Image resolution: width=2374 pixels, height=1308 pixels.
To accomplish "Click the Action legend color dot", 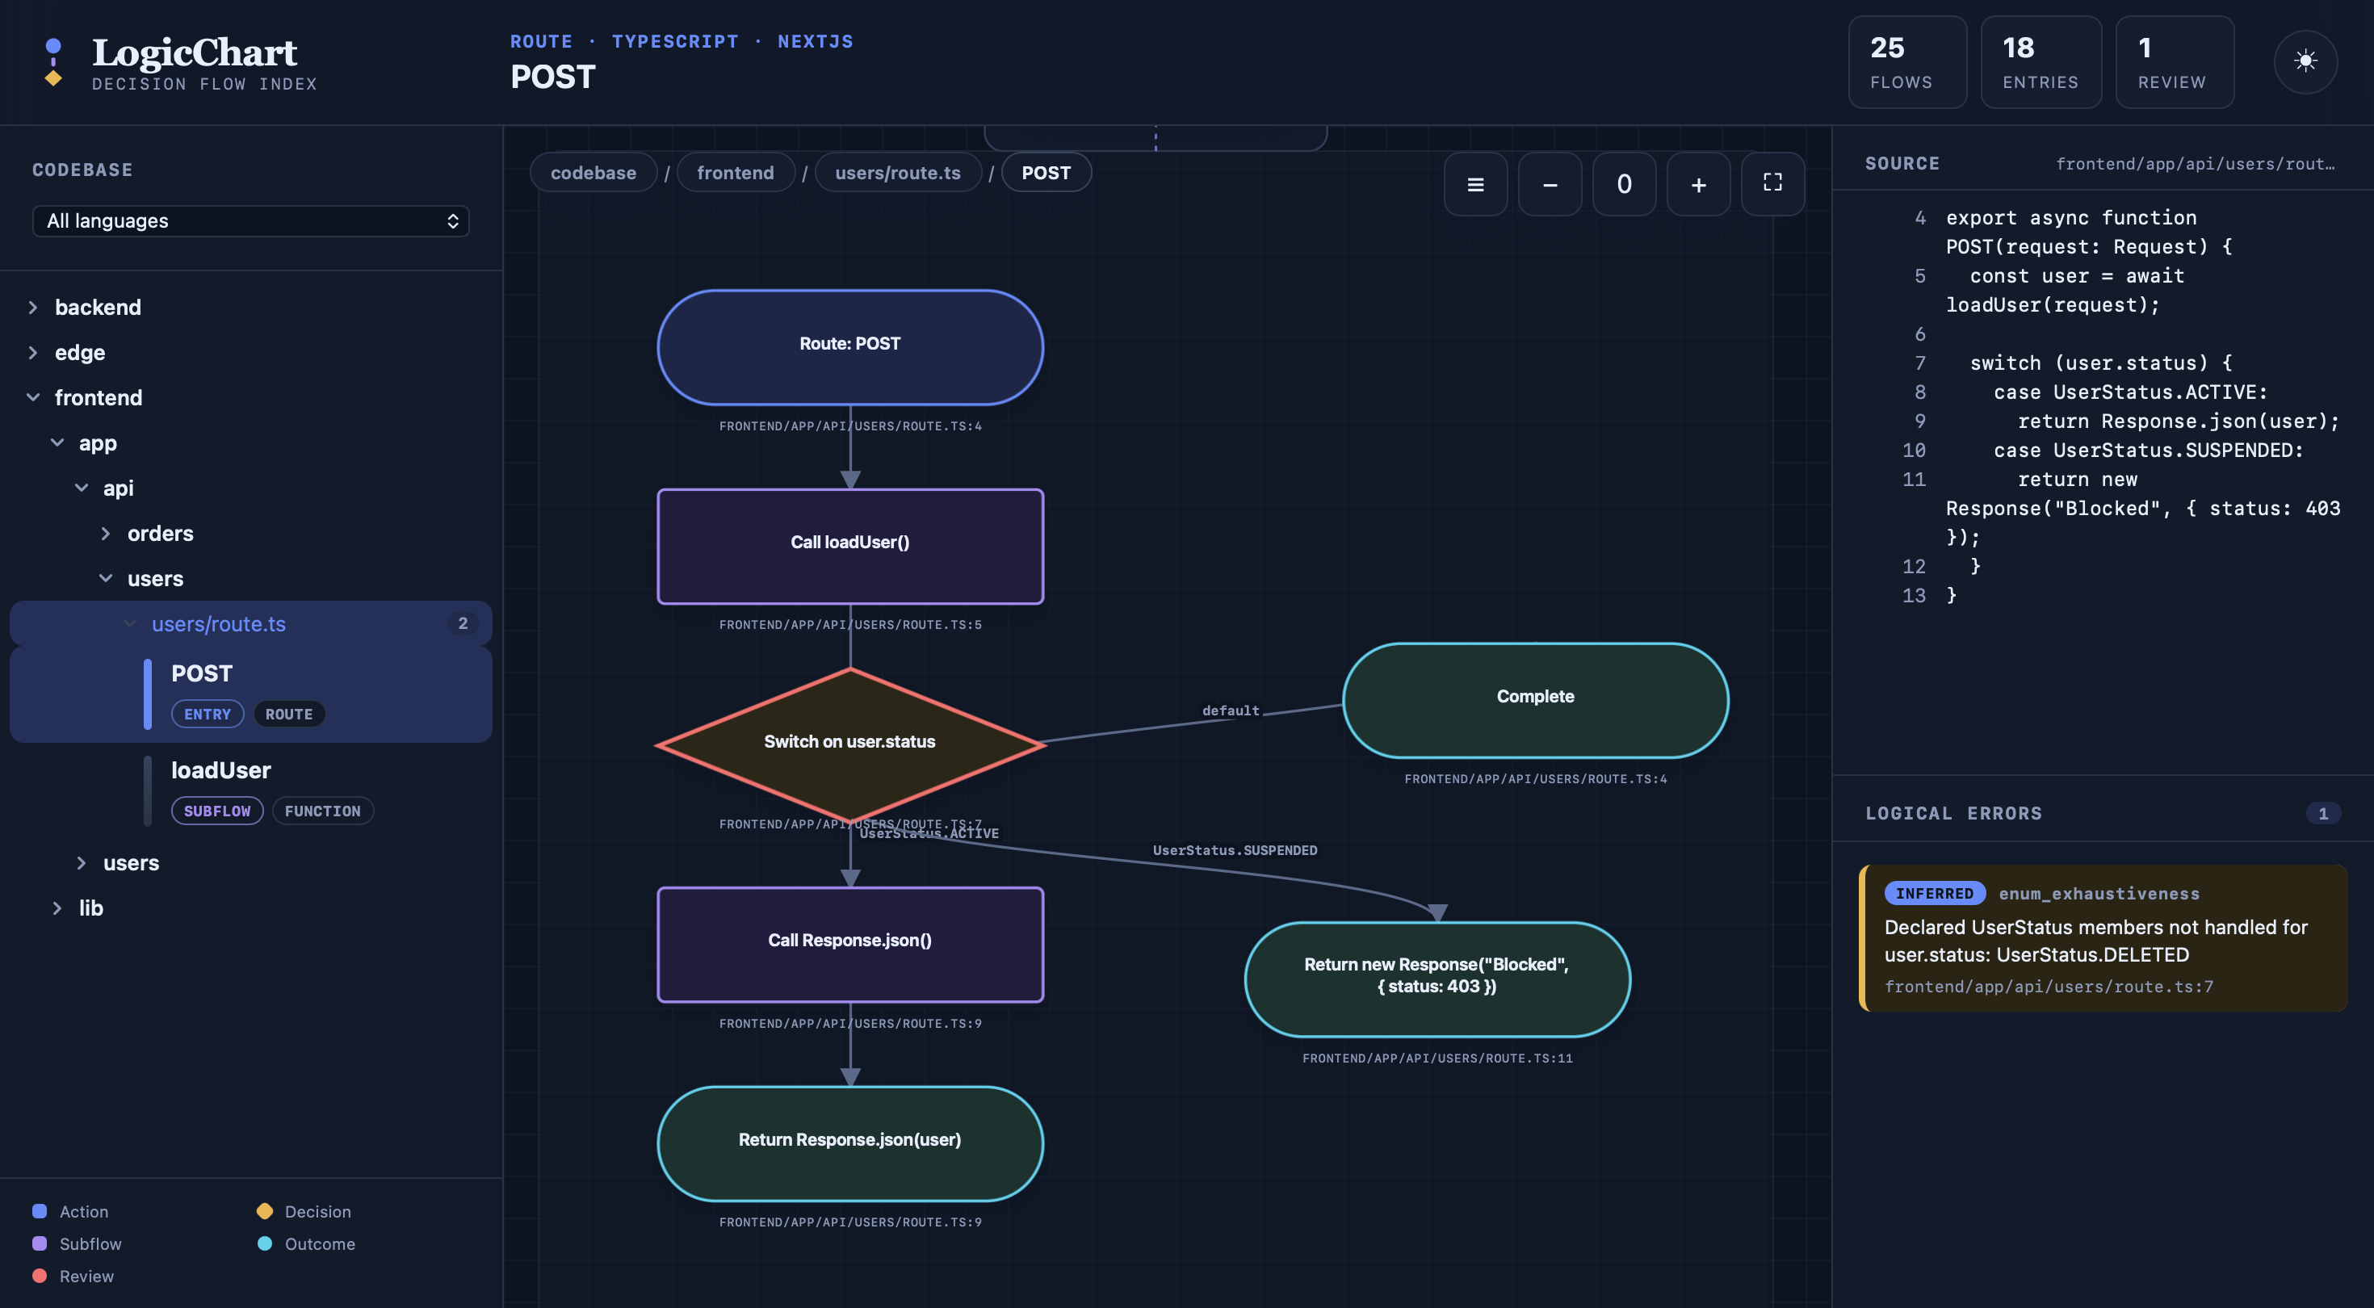I will pos(40,1211).
